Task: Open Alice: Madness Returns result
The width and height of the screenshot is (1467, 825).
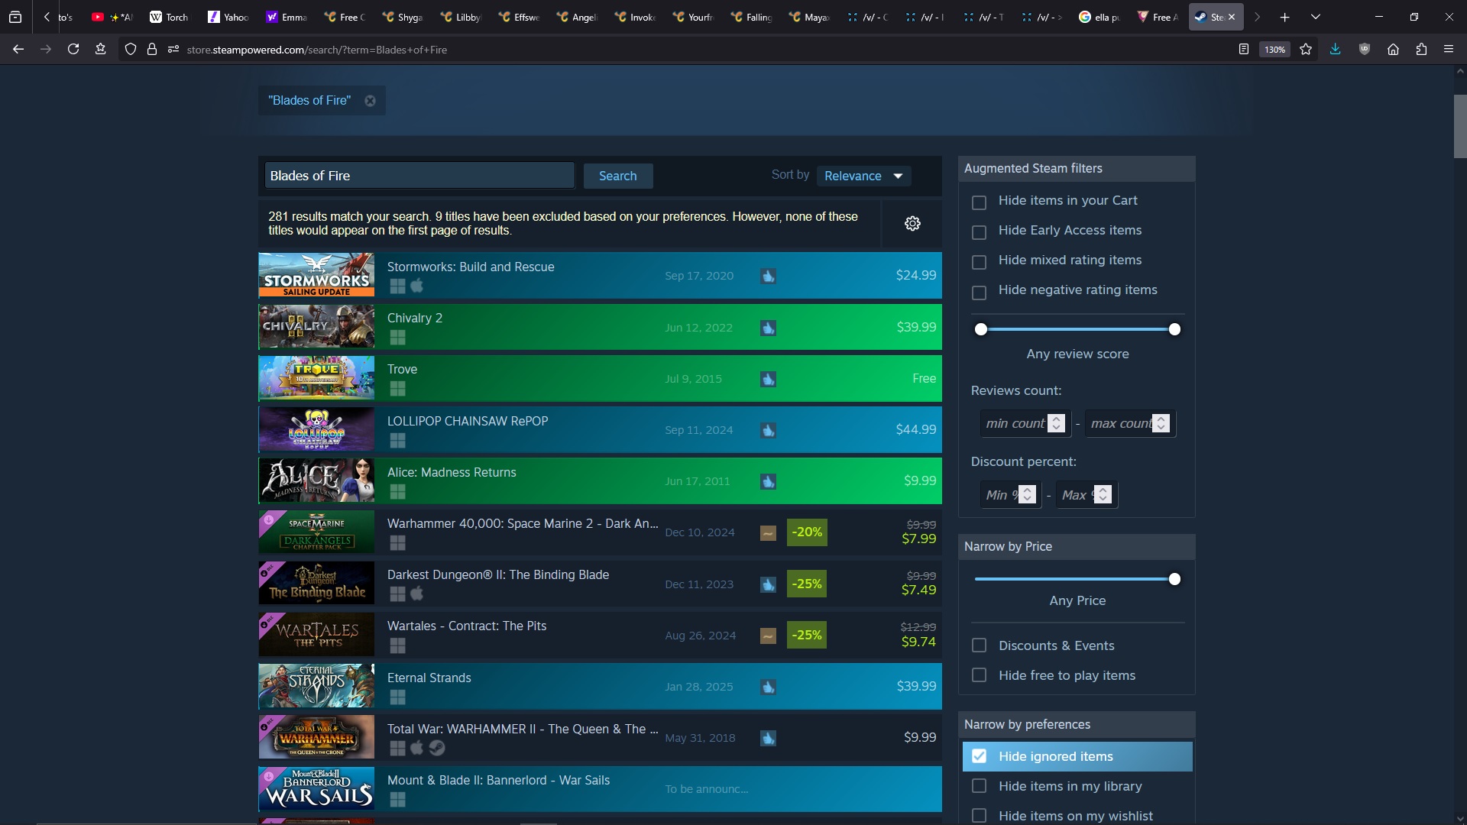Action: tap(600, 480)
